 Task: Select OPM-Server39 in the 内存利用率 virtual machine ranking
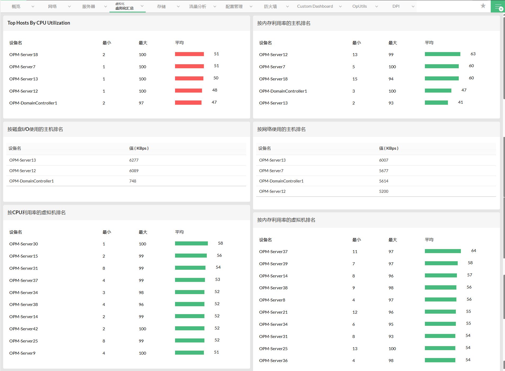tap(273, 264)
